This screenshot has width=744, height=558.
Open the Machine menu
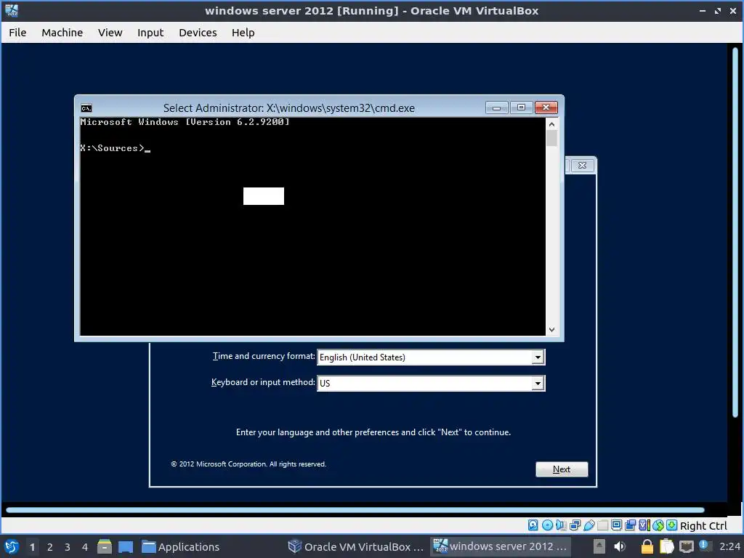(62, 33)
